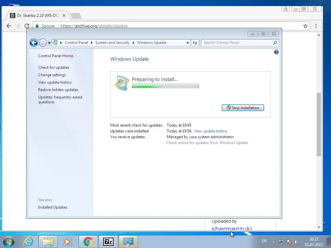Click the Preparing to install progress bar
The width and height of the screenshot is (331, 248).
point(165,86)
